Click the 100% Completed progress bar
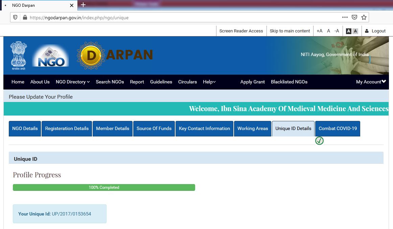The height and width of the screenshot is (229, 393). tap(104, 187)
